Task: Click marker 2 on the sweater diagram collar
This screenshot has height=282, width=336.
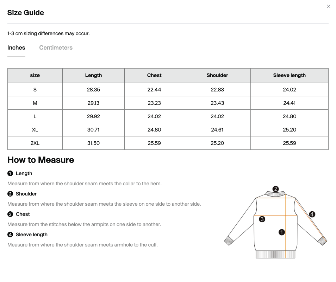Action: coord(275,189)
